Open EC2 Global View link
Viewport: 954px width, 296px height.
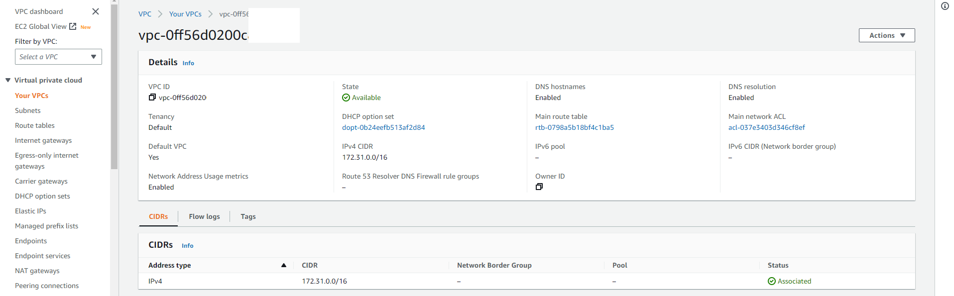[41, 26]
